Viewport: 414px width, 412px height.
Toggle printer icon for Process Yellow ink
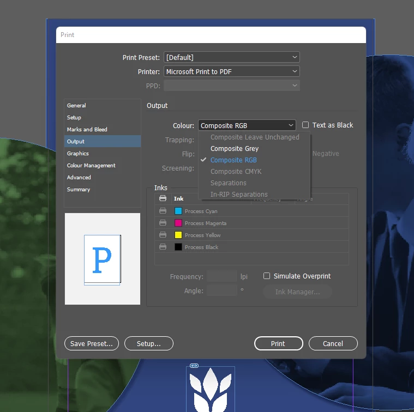click(x=163, y=235)
